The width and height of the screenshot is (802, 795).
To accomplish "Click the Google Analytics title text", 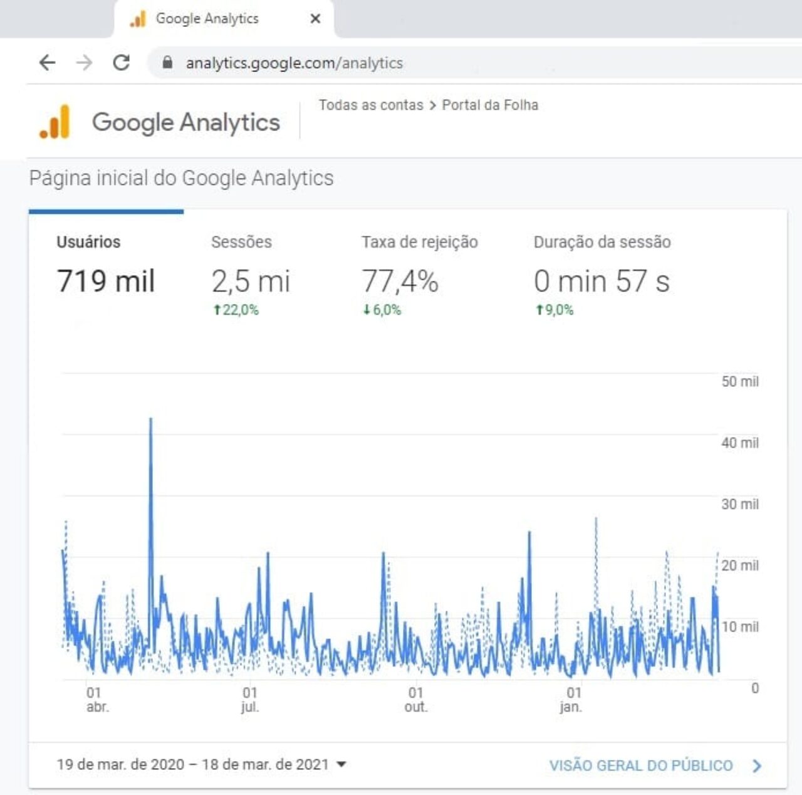I will 186,122.
